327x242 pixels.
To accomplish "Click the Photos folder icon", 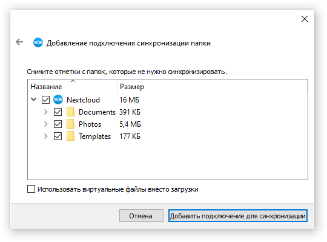I will click(x=70, y=124).
